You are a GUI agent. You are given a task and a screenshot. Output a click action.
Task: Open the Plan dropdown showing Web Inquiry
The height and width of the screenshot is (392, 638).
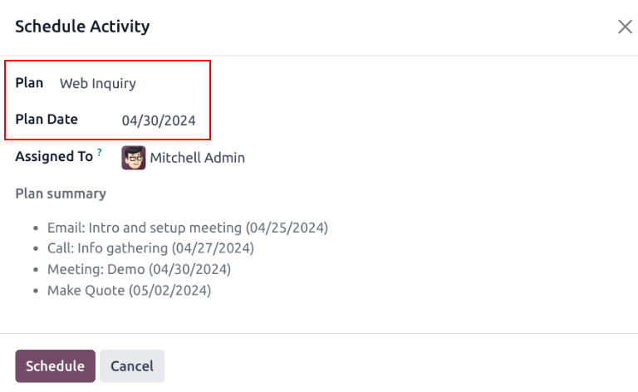(98, 83)
